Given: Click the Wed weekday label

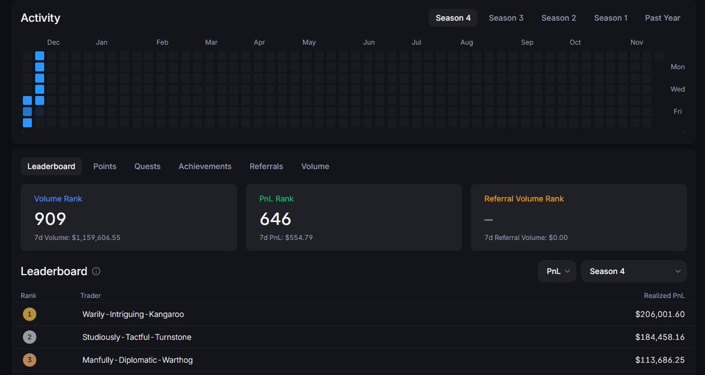Looking at the screenshot, I should [x=677, y=89].
